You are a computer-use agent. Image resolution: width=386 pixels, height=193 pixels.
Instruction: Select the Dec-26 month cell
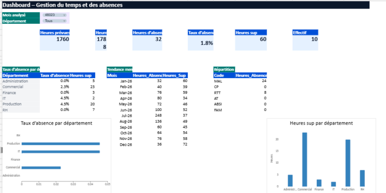click(119, 145)
